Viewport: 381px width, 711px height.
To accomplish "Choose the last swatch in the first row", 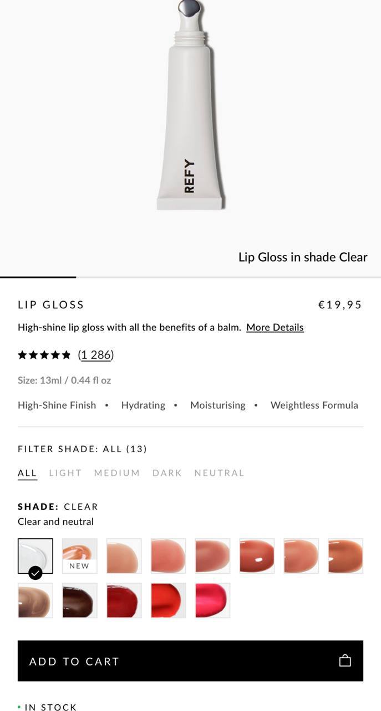I will [346, 555].
